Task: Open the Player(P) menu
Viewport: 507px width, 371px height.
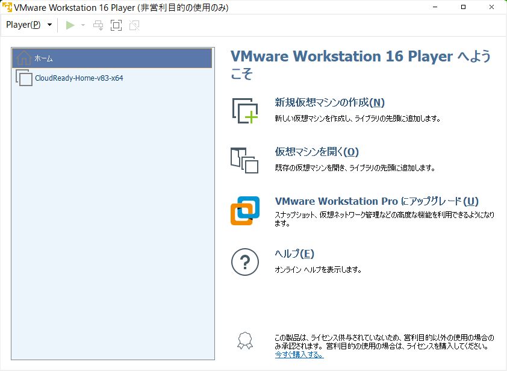Action: click(x=23, y=25)
